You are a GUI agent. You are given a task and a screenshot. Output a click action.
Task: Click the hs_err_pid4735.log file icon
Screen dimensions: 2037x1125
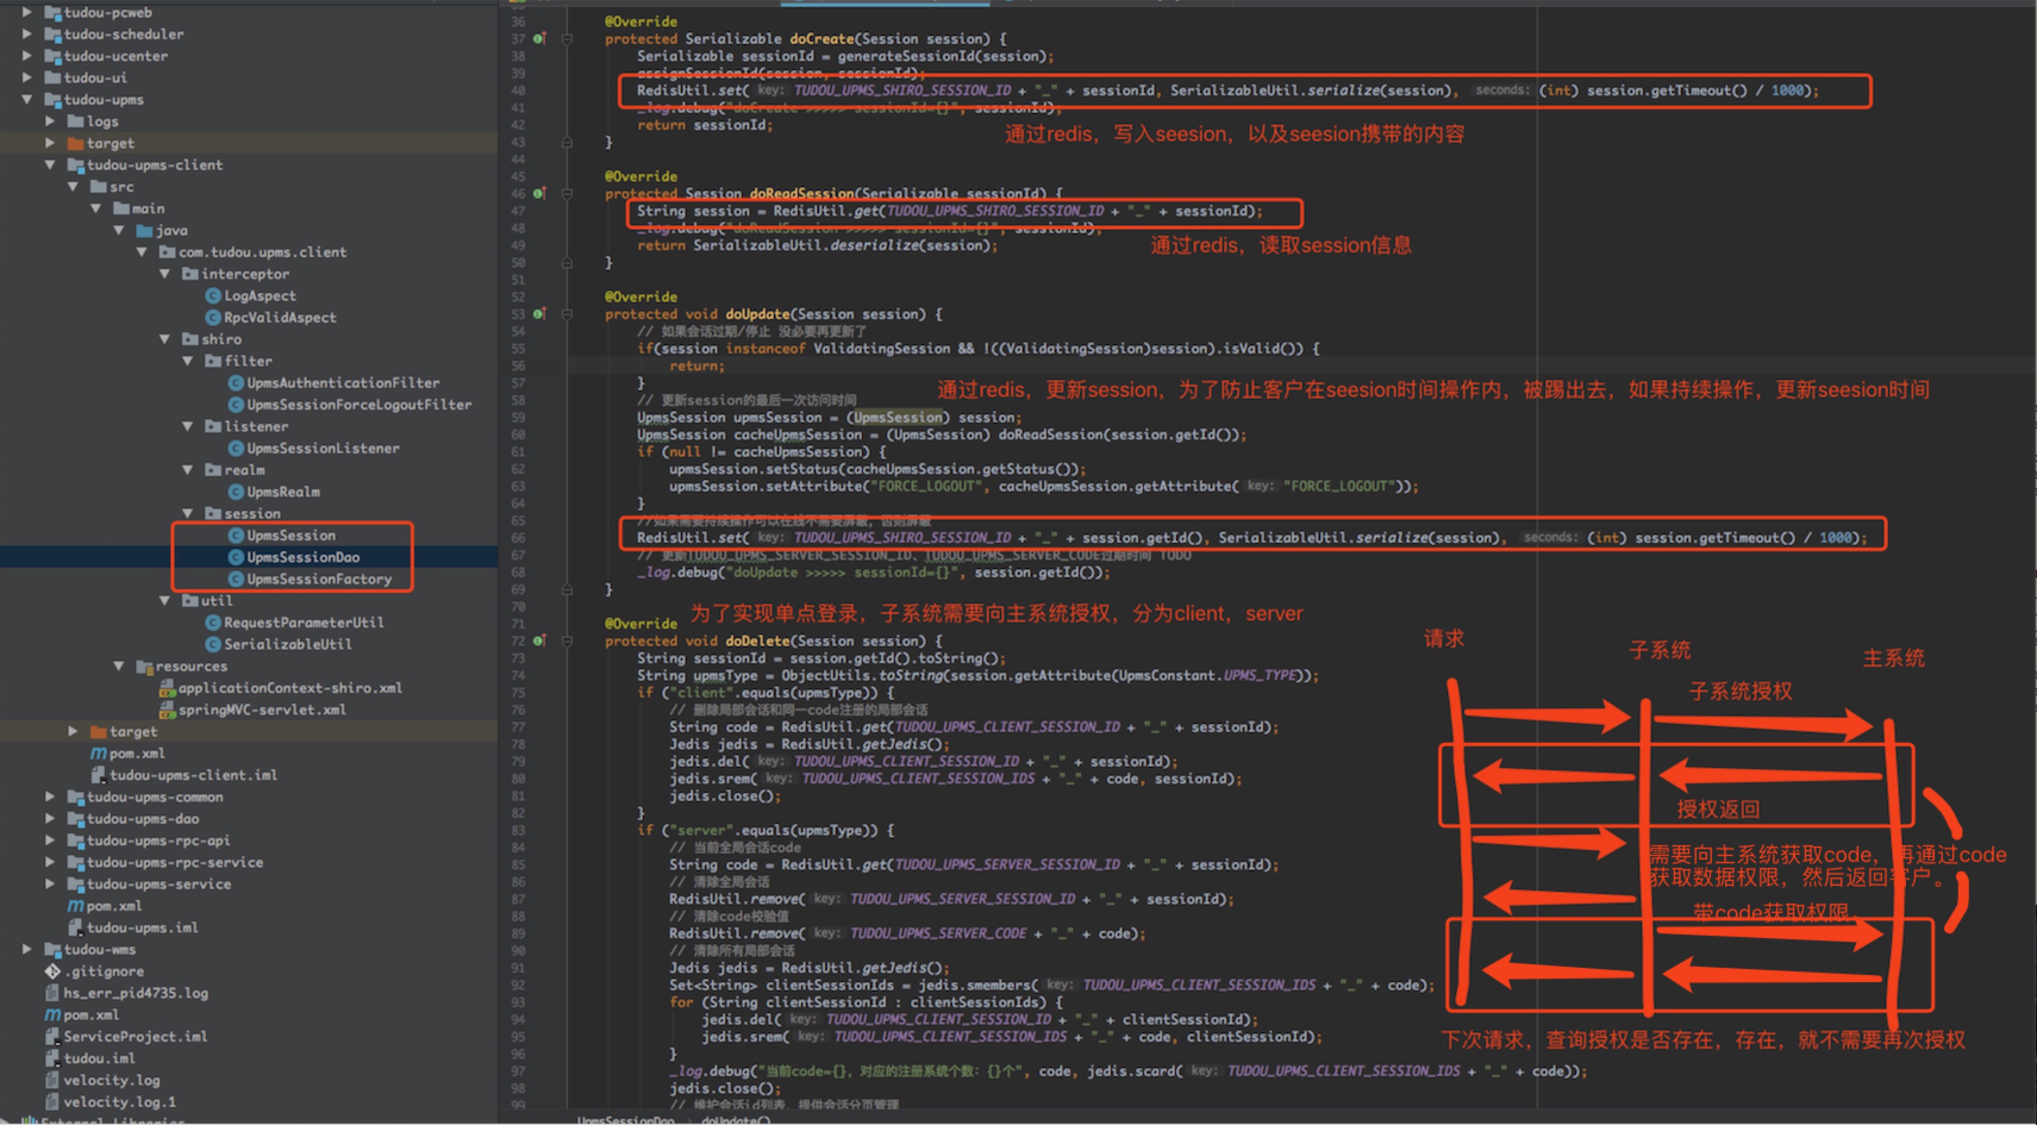(x=53, y=993)
